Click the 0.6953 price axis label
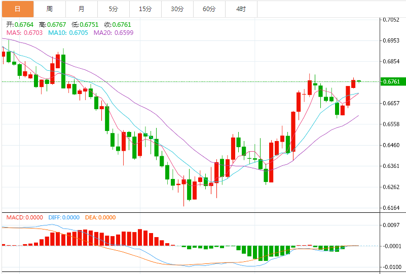This screenshot has width=406, height=274. pos(391,40)
